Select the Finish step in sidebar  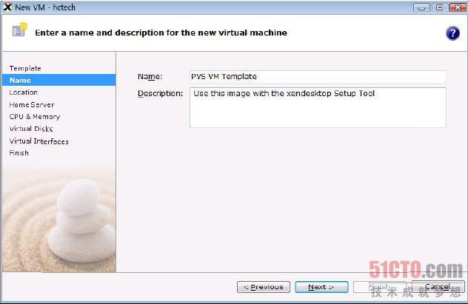[19, 153]
